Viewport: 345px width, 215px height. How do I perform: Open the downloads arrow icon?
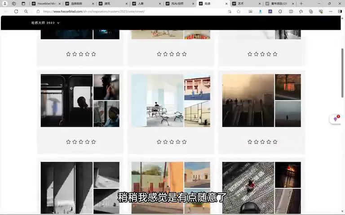click(x=260, y=11)
